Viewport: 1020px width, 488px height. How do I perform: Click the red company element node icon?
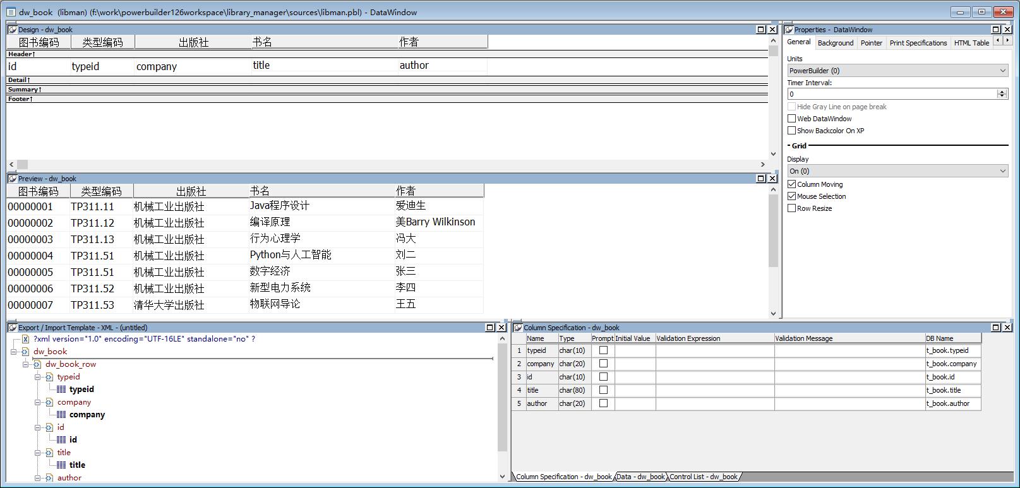(x=49, y=402)
